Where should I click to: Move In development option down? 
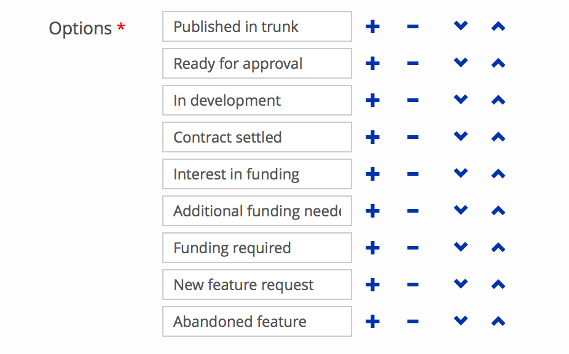[460, 100]
